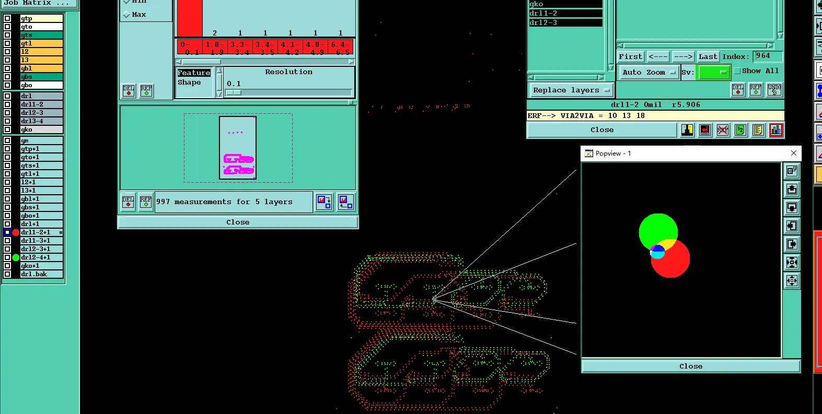
Task: Click the UNDO icon in results viewer
Action: pyautogui.click(x=774, y=90)
